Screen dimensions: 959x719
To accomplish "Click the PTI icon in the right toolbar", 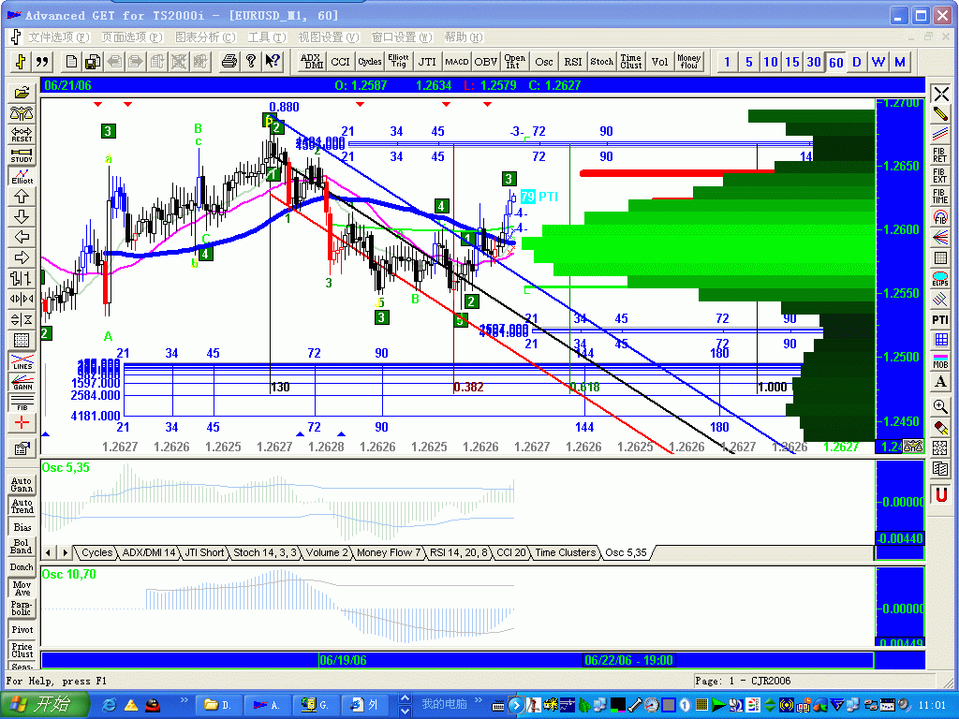I will point(942,319).
